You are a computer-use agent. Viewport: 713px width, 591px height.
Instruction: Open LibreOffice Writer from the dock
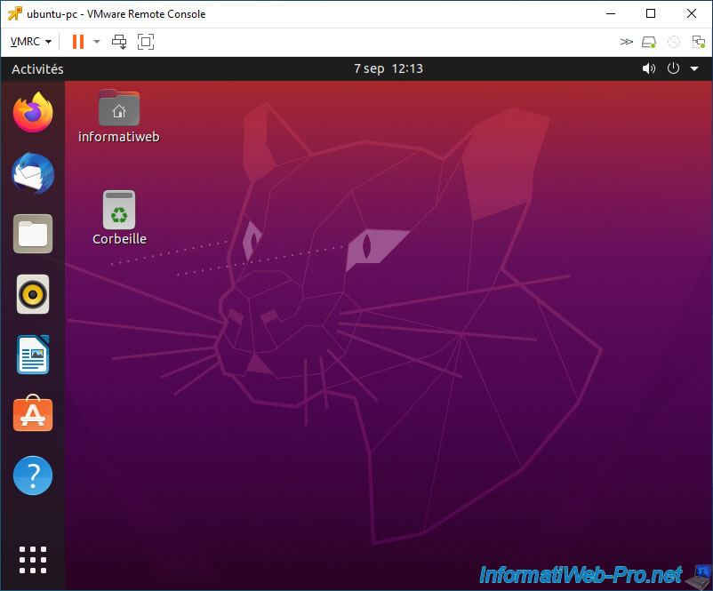point(33,355)
